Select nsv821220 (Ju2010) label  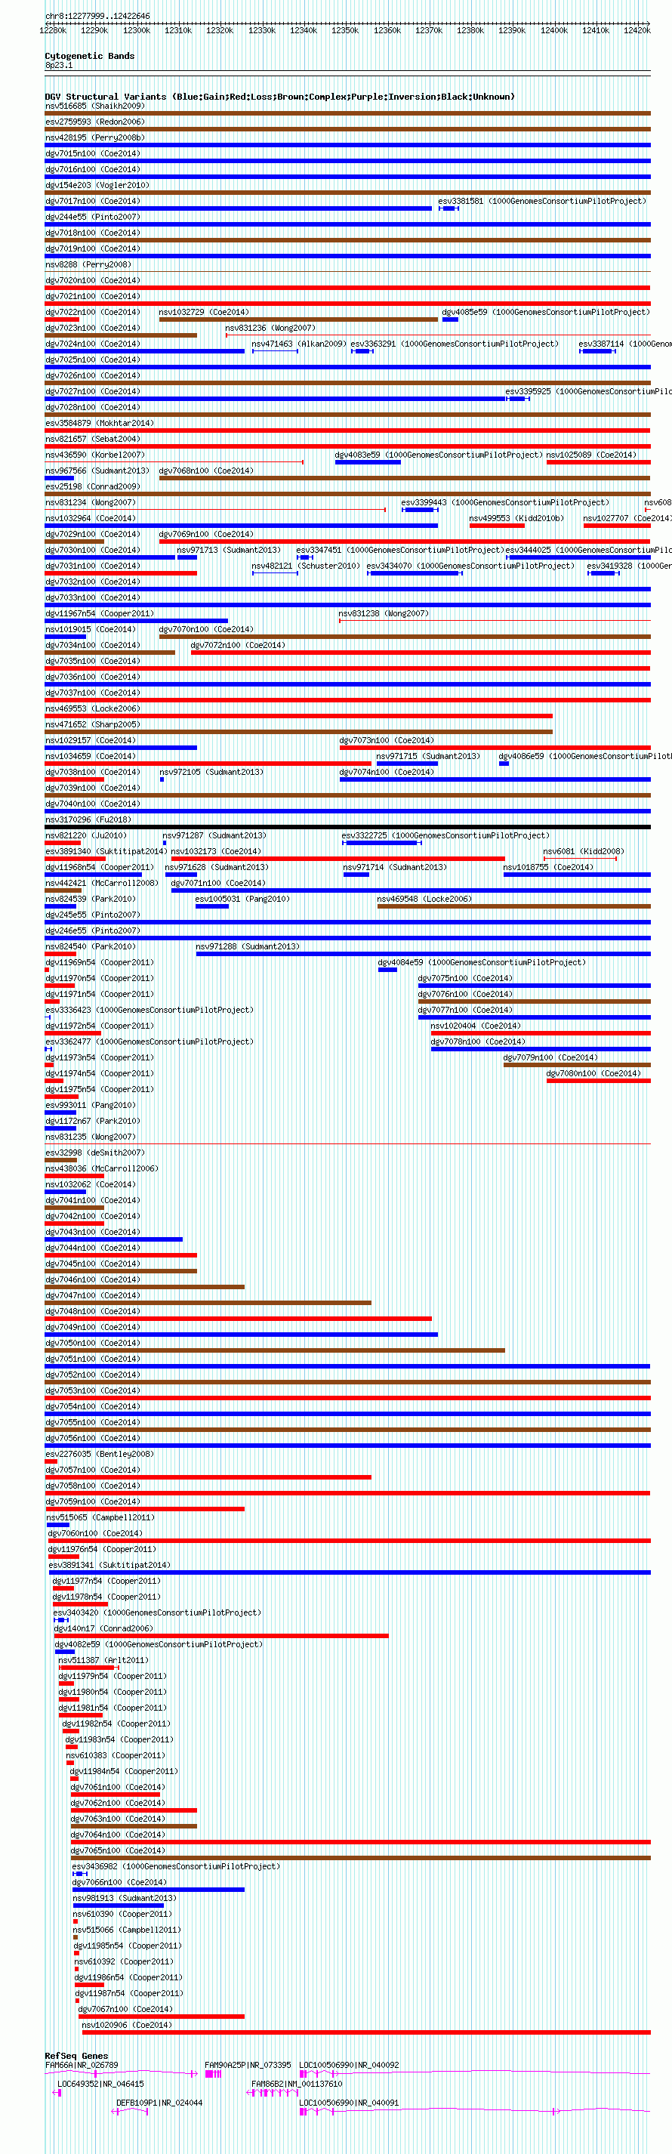pos(86,835)
